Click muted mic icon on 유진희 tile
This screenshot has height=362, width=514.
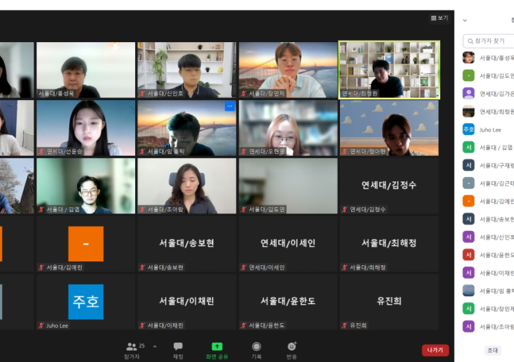345,325
